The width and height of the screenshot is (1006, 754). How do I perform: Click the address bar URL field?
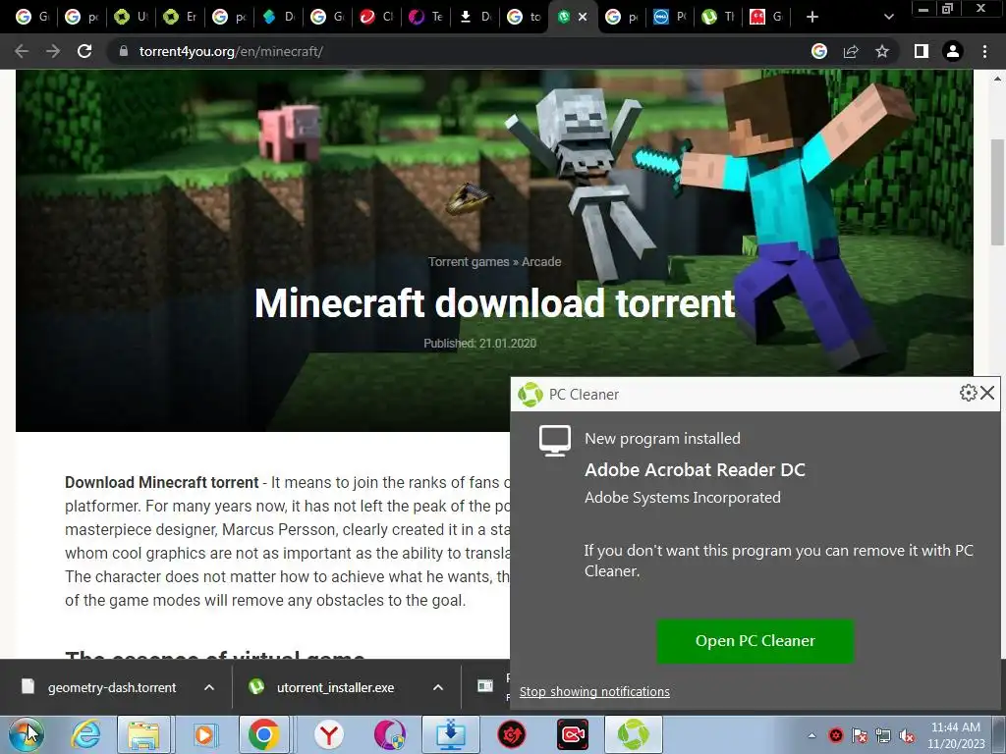click(462, 51)
